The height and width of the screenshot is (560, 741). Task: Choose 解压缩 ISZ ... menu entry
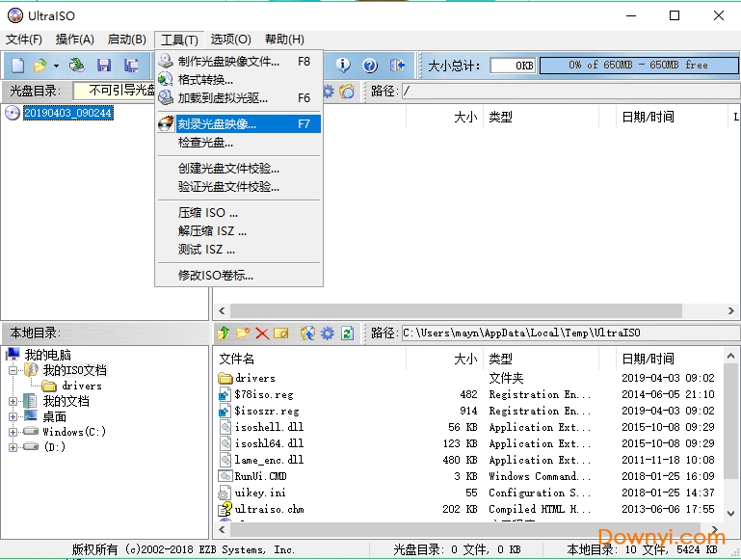239,231
